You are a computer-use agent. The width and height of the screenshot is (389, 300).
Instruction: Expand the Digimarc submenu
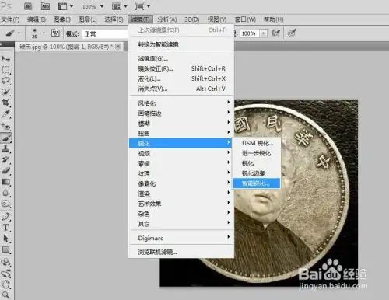(x=180, y=238)
